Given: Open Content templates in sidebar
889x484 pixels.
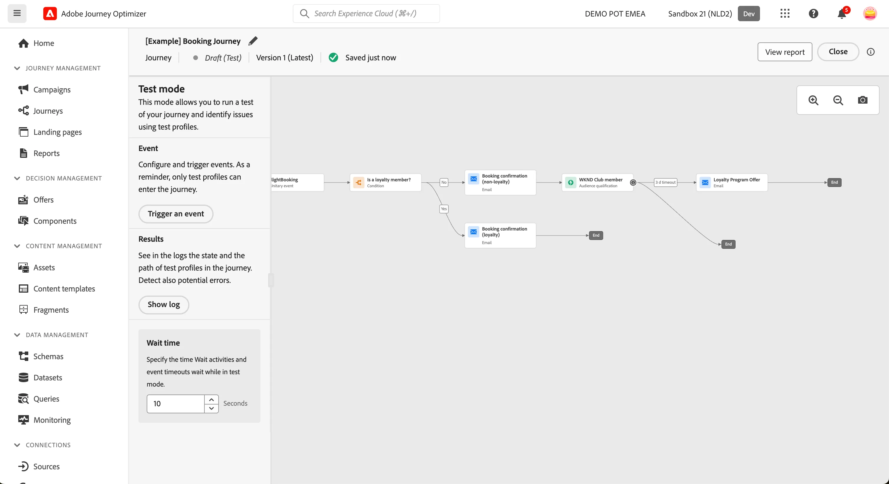Looking at the screenshot, I should point(57,289).
